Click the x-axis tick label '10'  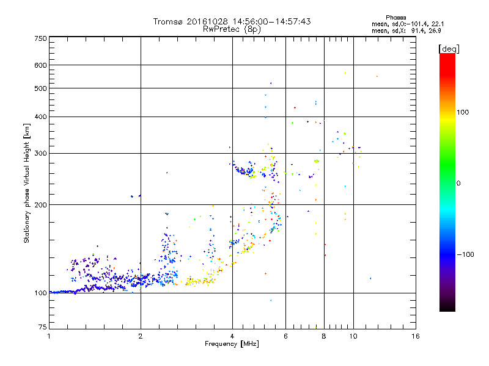(353, 336)
